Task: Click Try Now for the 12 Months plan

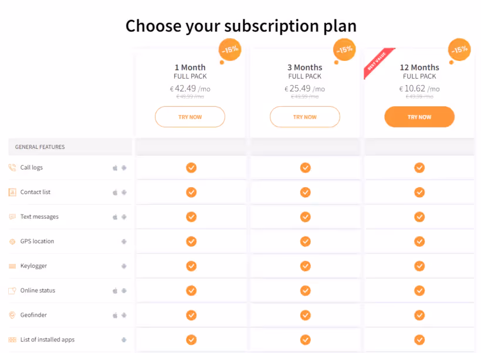Action: coord(419,117)
